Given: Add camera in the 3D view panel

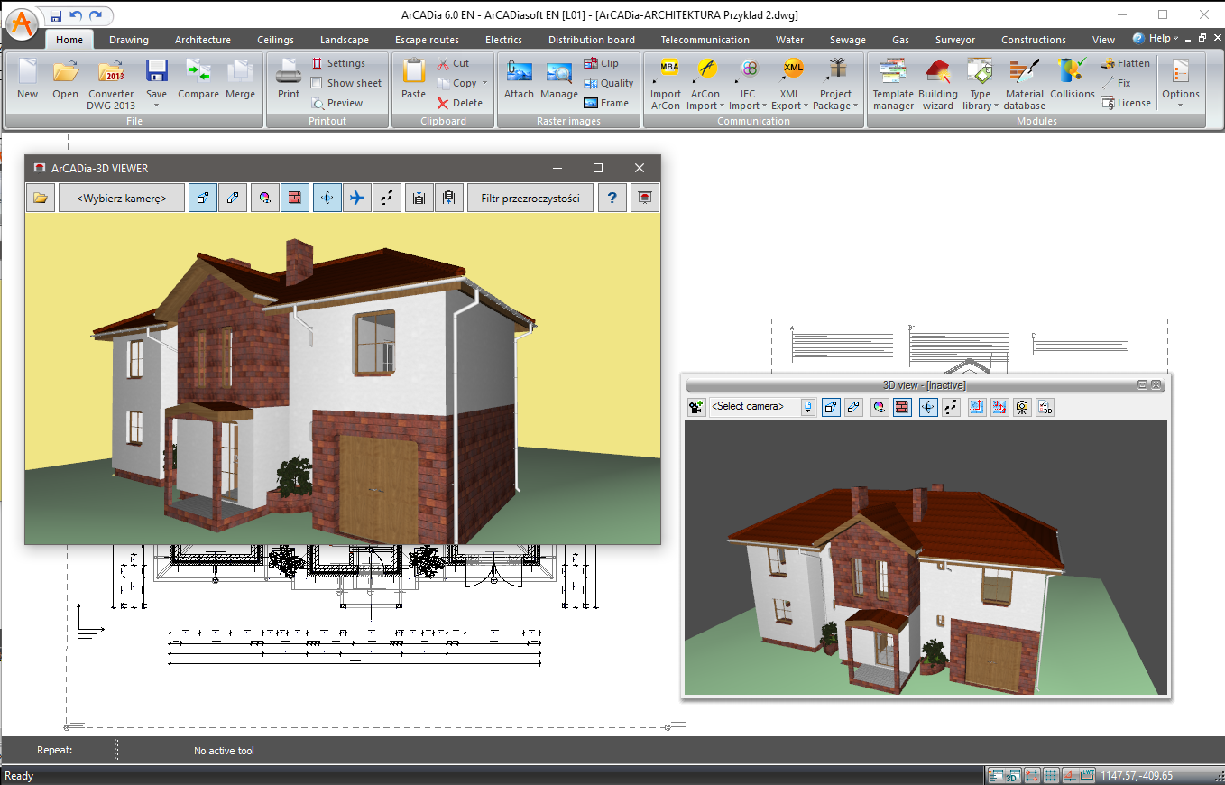Looking at the screenshot, I should pyautogui.click(x=695, y=407).
